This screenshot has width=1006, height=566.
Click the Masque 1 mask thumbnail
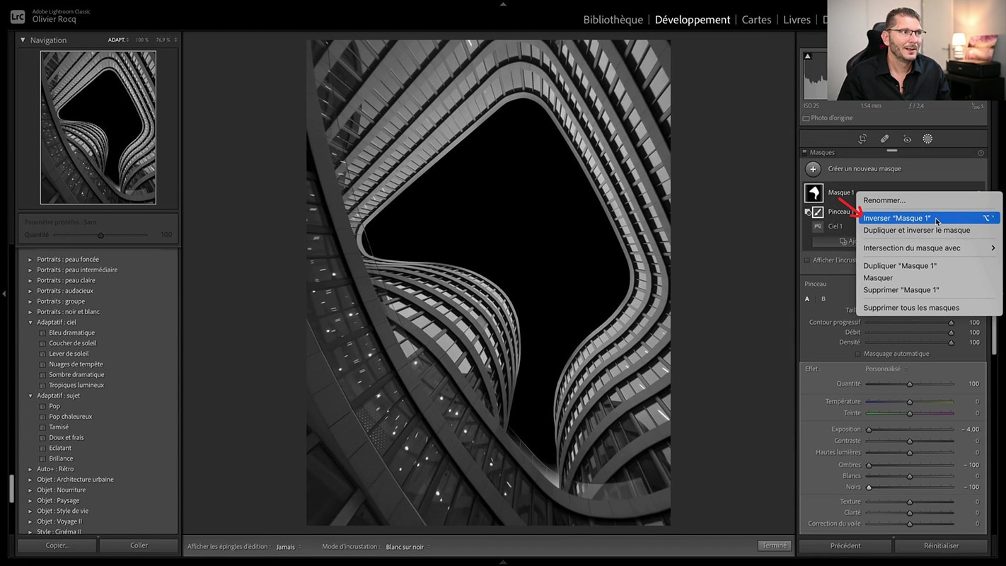click(814, 192)
